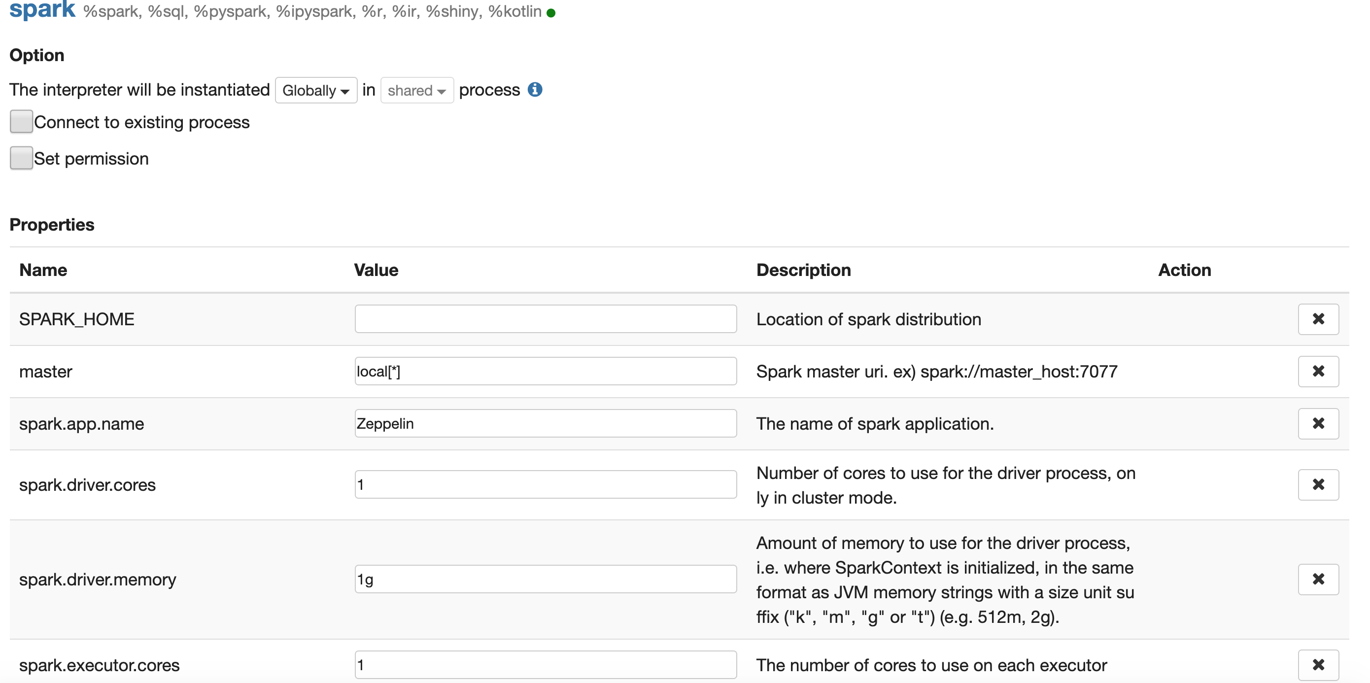The width and height of the screenshot is (1370, 683).
Task: Click the spark.app.name field with Zeppelin
Action: [545, 423]
